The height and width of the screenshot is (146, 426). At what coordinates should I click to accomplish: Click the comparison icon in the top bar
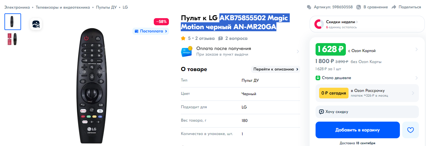(x=359, y=7)
